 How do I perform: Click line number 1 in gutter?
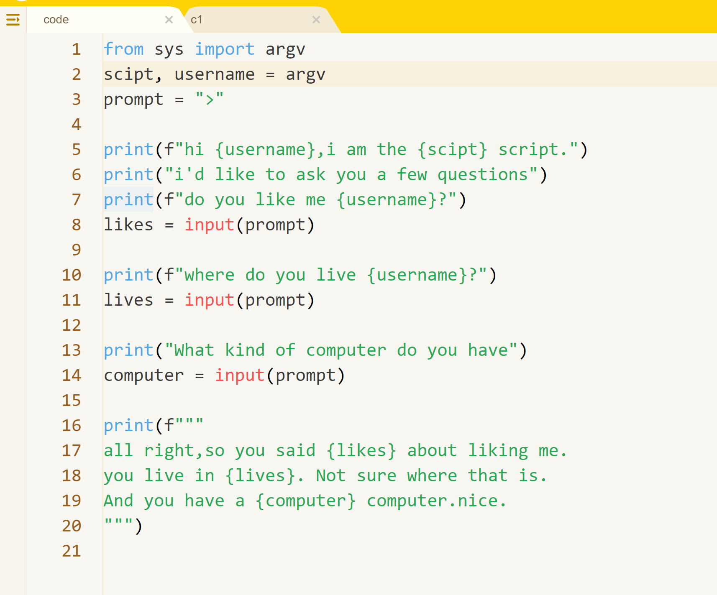[x=76, y=49]
